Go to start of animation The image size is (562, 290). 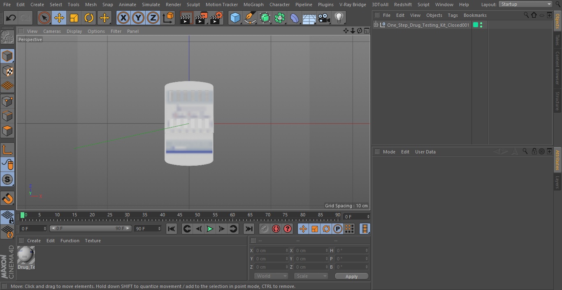[x=172, y=229]
